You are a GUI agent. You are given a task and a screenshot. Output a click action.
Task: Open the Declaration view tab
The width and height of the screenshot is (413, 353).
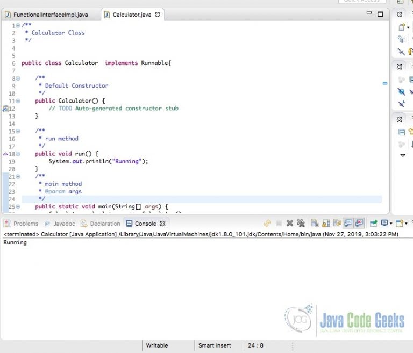[101, 224]
